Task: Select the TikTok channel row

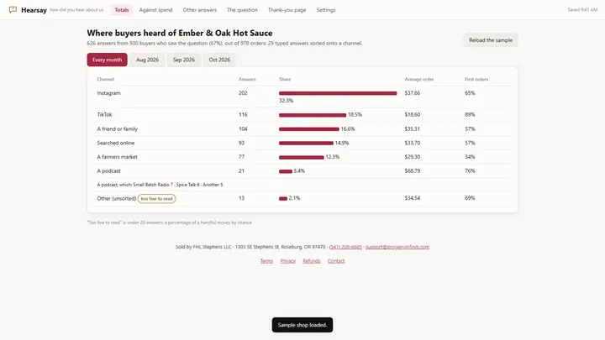Action: click(302, 114)
